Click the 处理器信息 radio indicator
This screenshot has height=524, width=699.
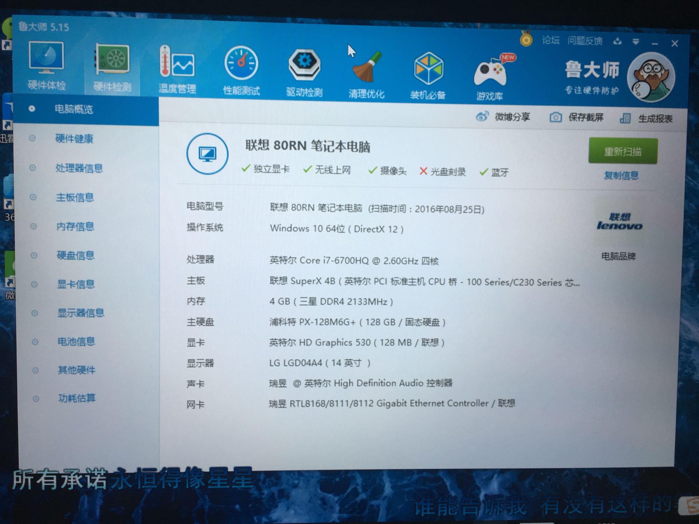tap(33, 168)
